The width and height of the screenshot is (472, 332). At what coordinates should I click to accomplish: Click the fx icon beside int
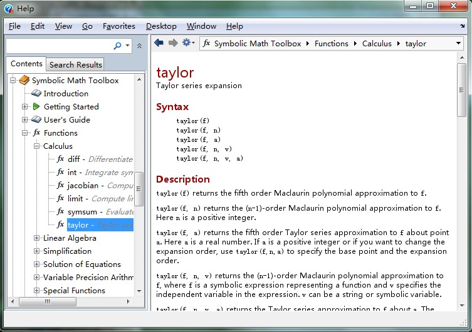[x=61, y=172]
